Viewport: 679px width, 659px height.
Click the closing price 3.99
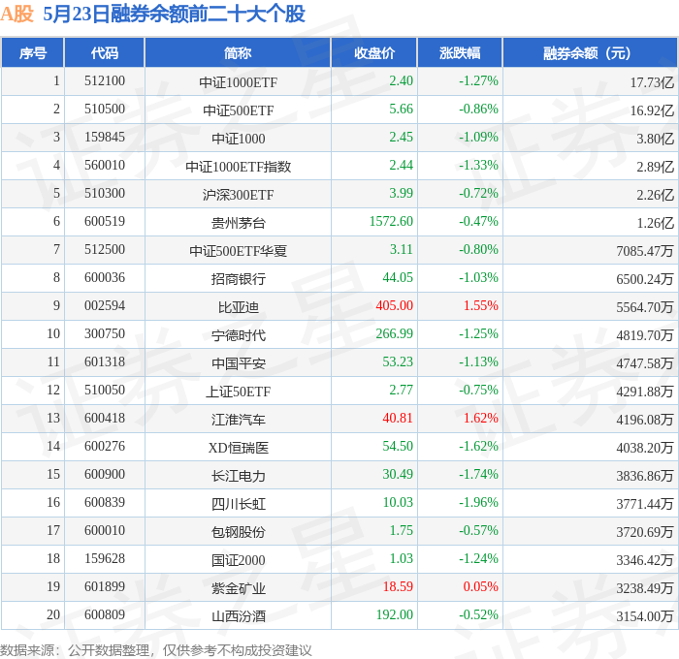point(401,194)
